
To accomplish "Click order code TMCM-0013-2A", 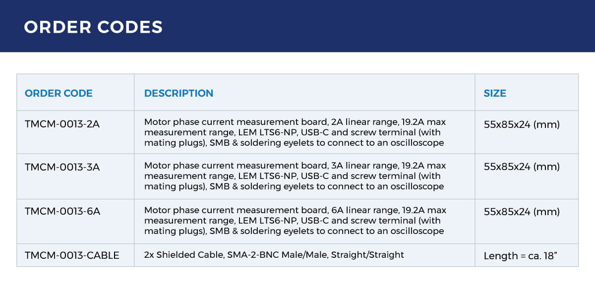I will point(62,124).
